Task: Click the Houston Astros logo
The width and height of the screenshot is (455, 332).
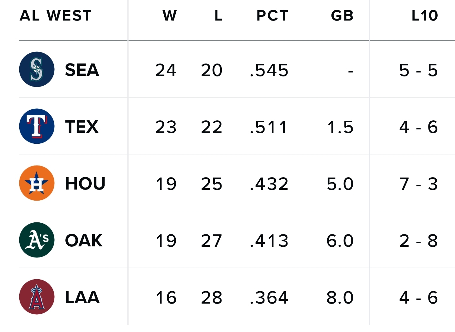Action: [x=37, y=183]
